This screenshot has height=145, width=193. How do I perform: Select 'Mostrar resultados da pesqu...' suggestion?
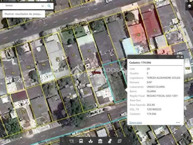24,14
